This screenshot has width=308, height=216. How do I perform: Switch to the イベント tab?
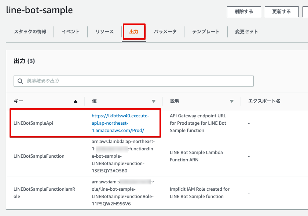(70, 32)
